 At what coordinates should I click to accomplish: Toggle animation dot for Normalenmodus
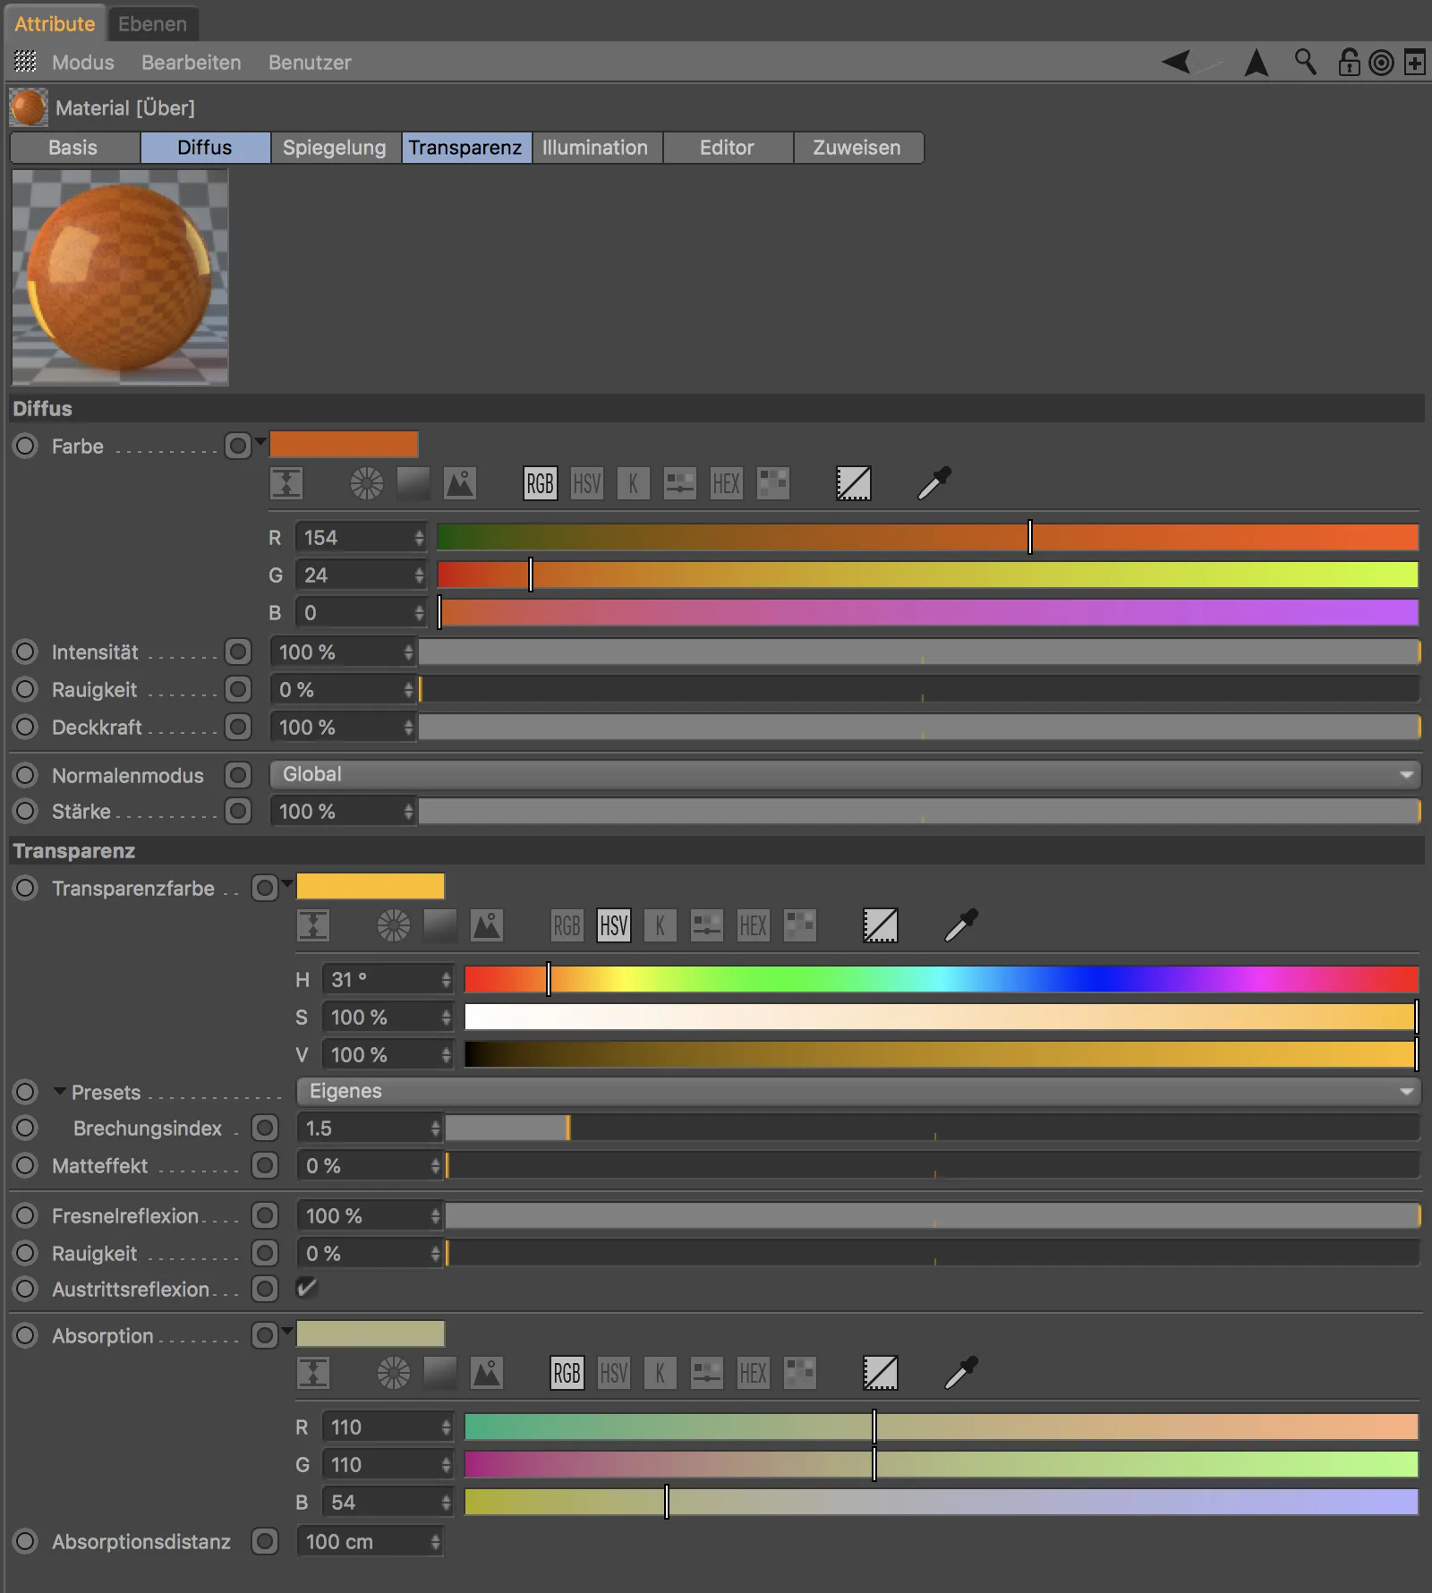click(x=25, y=775)
